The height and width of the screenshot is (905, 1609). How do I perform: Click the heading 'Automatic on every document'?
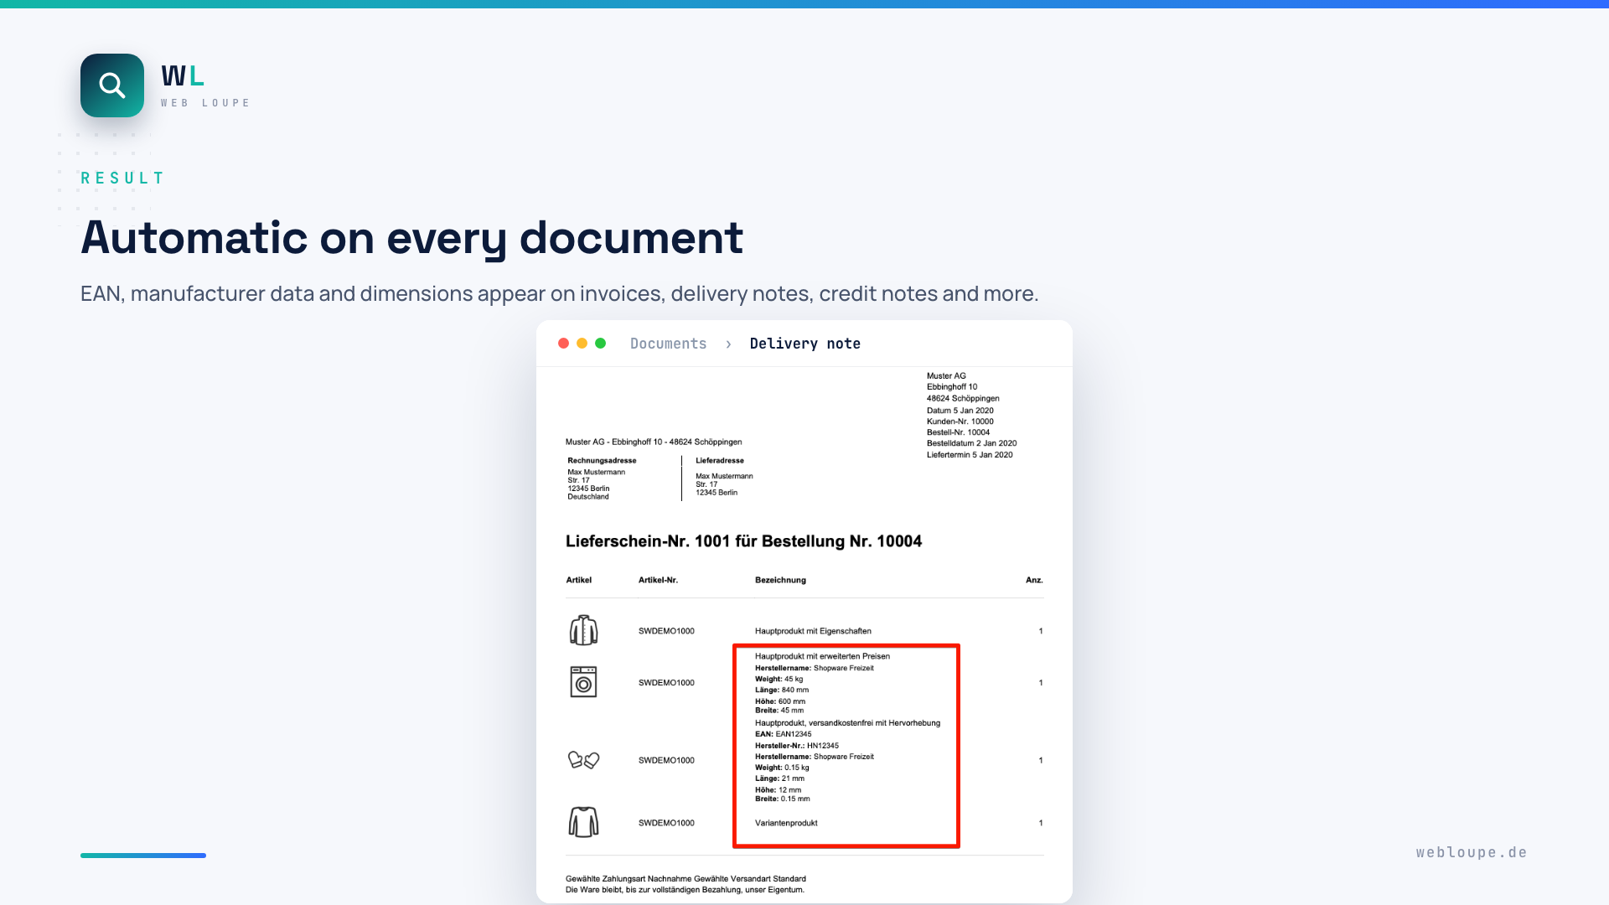pyautogui.click(x=411, y=238)
